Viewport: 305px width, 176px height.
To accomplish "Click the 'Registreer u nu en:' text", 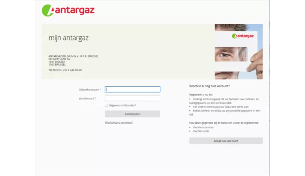I will point(201,94).
